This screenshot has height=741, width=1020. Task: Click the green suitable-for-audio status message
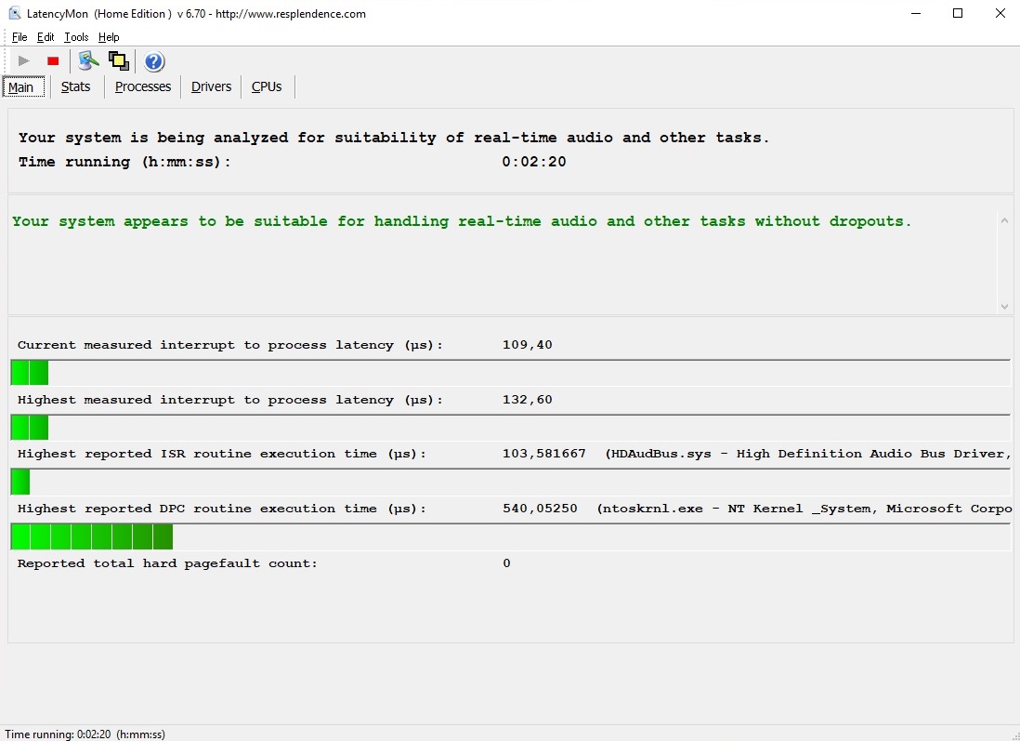(462, 221)
